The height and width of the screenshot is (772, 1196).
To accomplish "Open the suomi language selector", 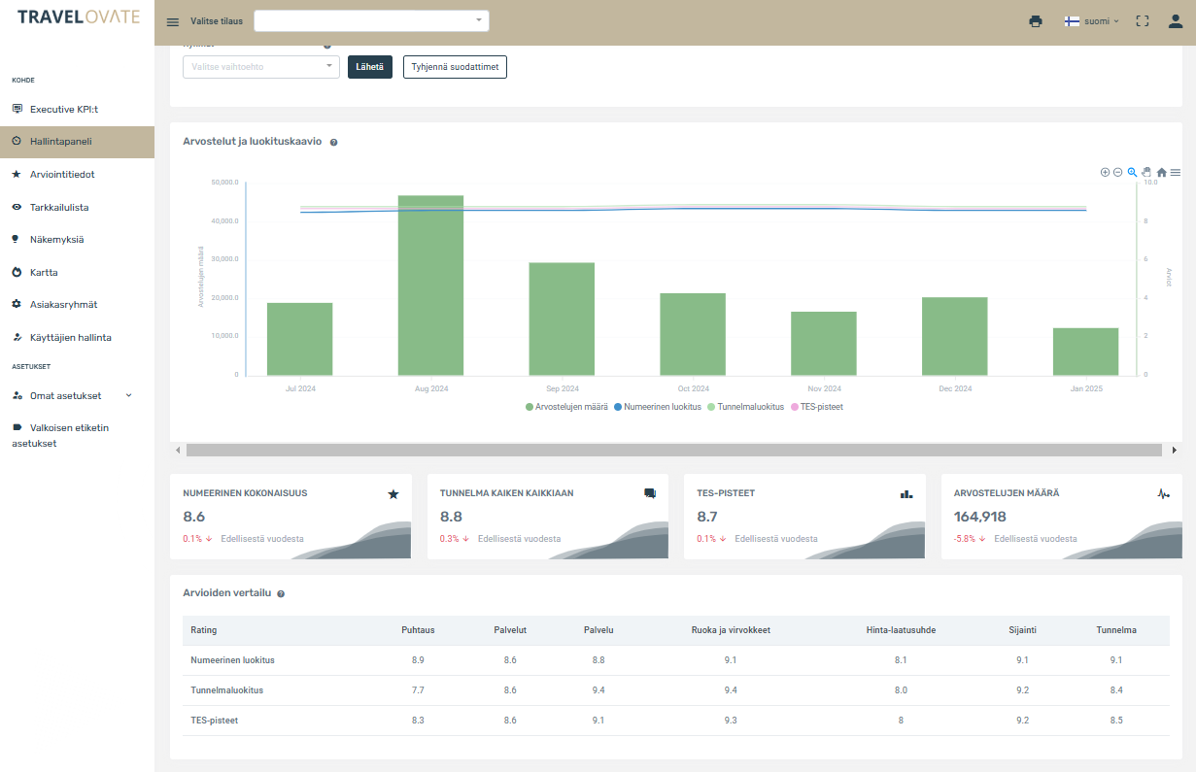I will pos(1092,21).
